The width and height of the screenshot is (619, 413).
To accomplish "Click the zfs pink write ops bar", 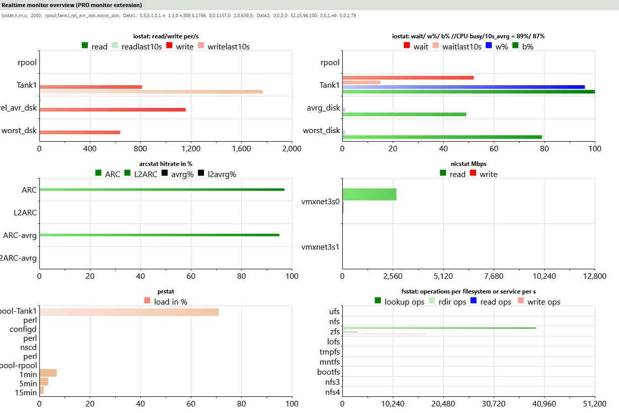I will click(x=384, y=334).
